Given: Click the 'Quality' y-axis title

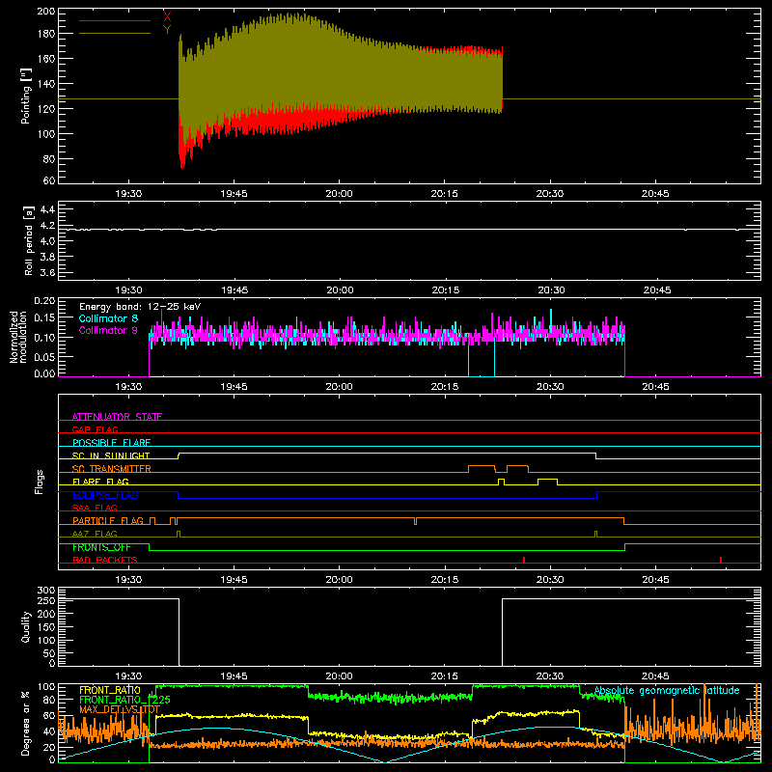Looking at the screenshot, I should tap(26, 626).
